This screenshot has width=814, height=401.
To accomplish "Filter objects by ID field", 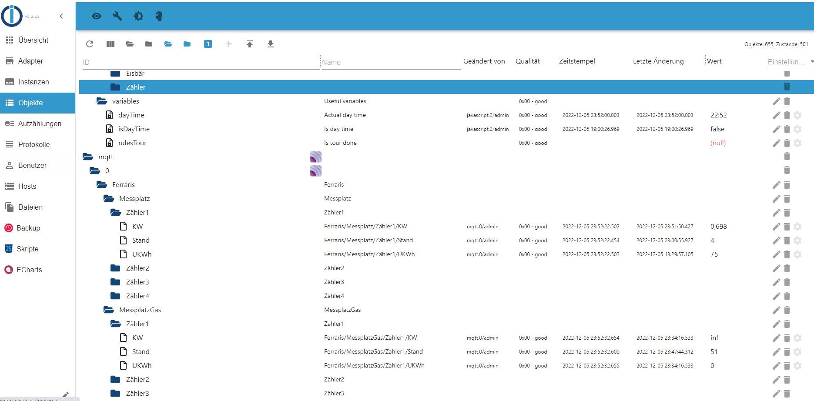I will [201, 62].
